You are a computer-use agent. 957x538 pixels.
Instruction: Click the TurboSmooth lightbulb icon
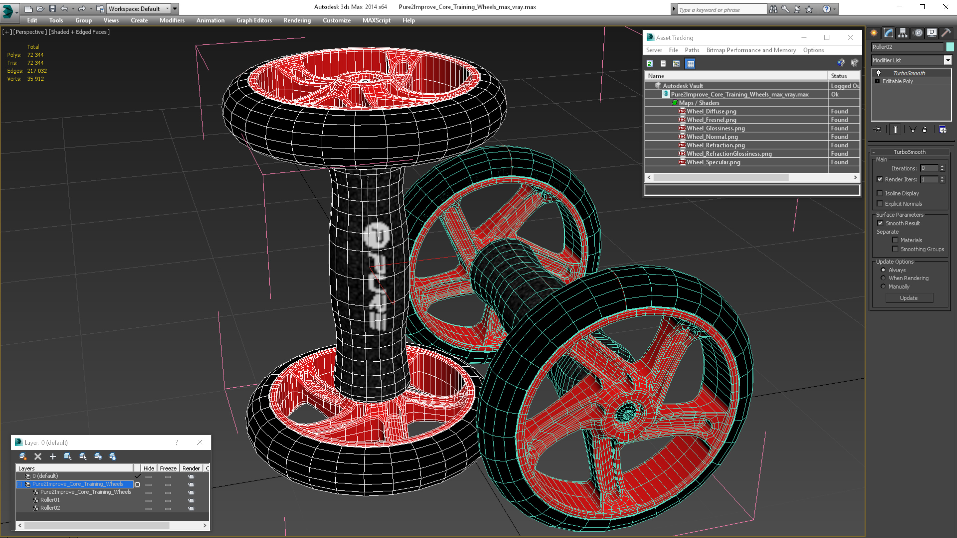(x=879, y=73)
